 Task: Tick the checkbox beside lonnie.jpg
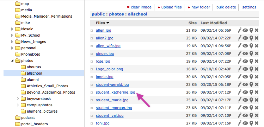[92, 77]
